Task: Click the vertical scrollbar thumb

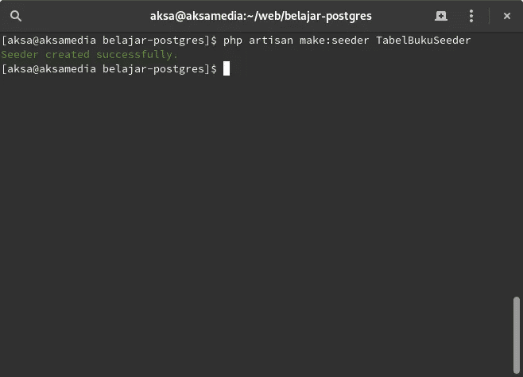Action: point(517,335)
